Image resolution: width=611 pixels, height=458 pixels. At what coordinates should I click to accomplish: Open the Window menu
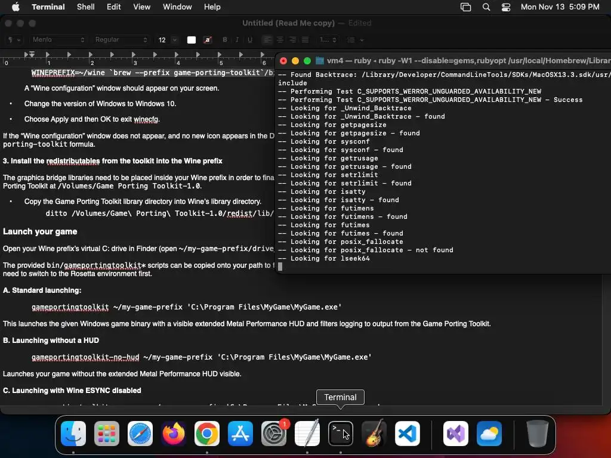[177, 7]
